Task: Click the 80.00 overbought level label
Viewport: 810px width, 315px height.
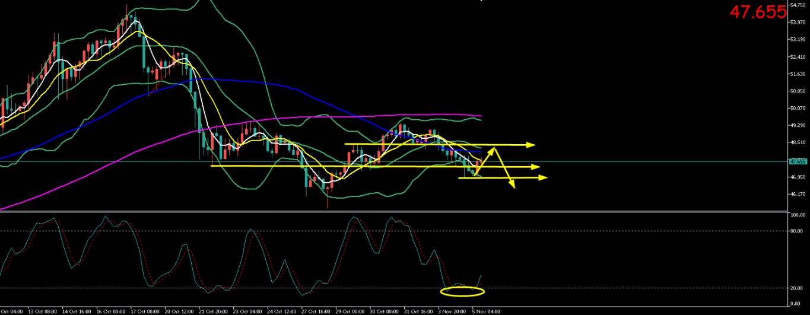Action: pyautogui.click(x=797, y=231)
